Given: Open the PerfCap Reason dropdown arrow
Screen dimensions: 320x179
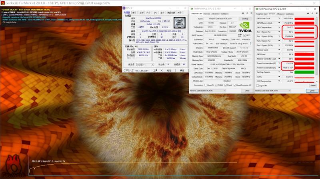Looking at the screenshot, I should click(x=279, y=72).
